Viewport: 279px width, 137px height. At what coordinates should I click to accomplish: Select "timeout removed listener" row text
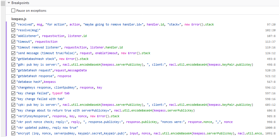70,47
